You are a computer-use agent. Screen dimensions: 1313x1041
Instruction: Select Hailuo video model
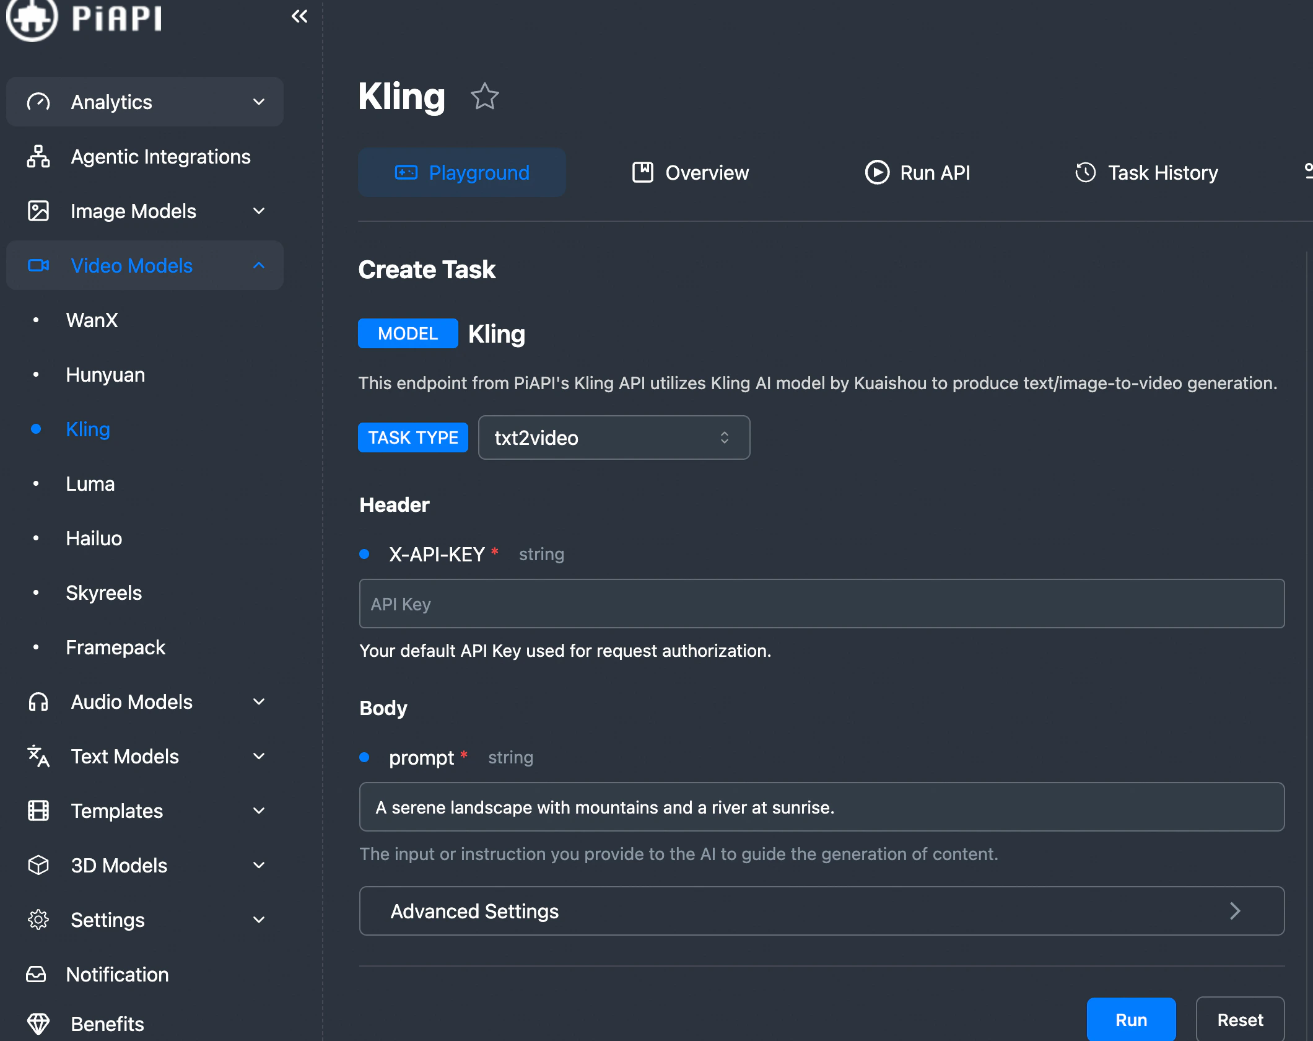[94, 538]
